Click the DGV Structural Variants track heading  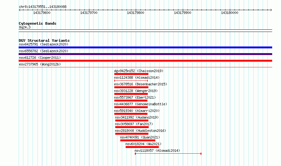pos(44,40)
